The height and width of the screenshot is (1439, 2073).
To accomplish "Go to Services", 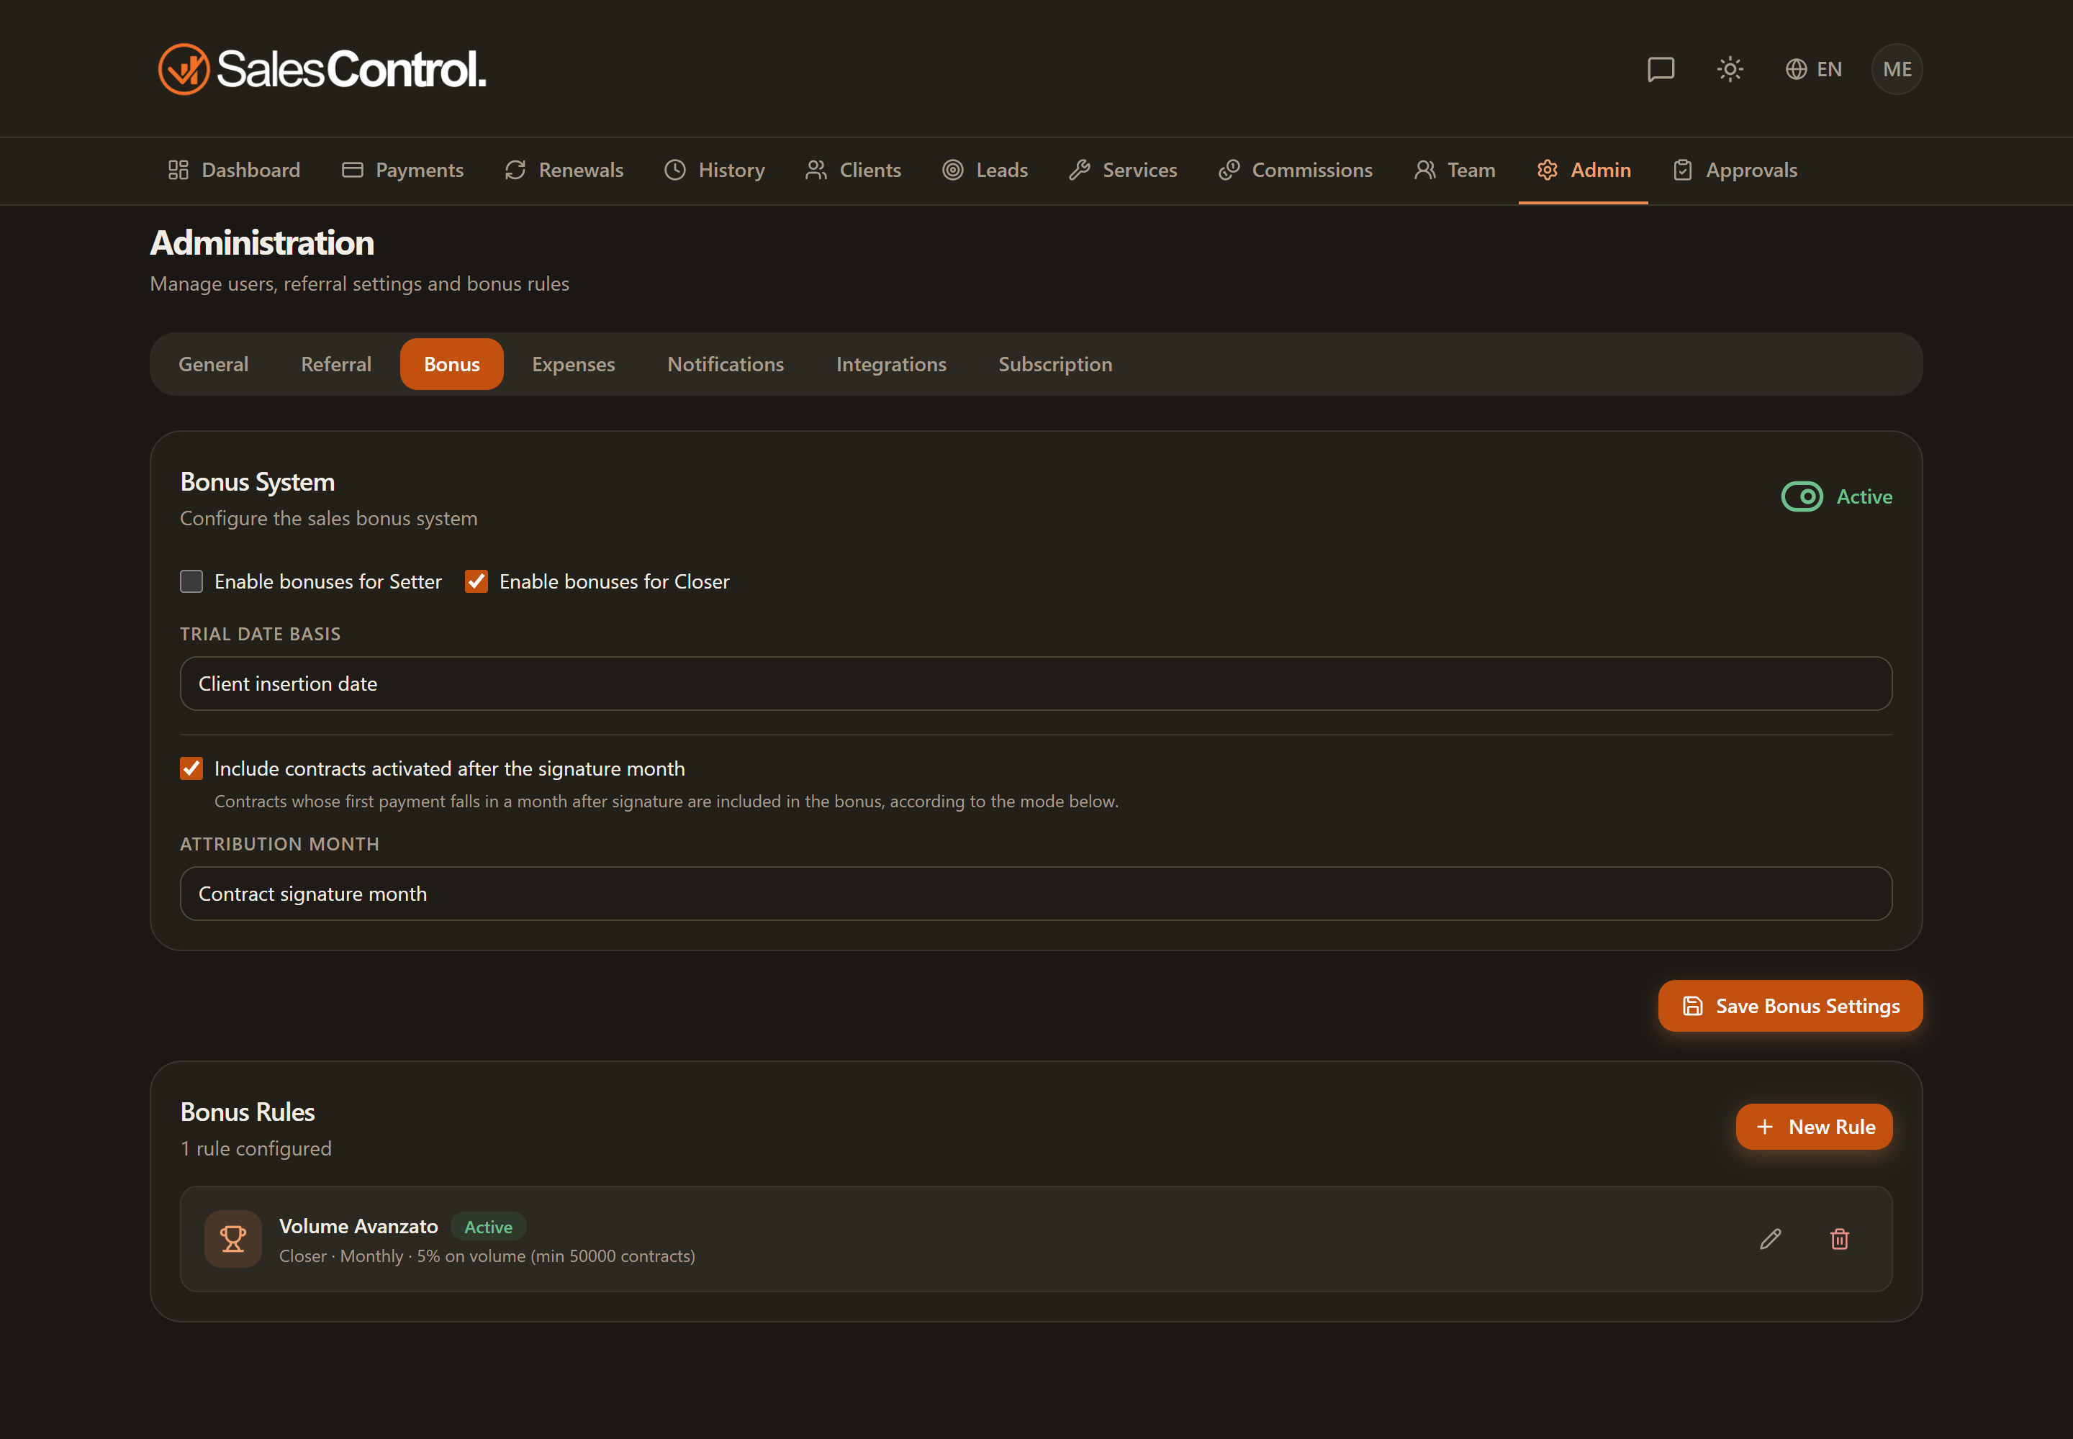I will click(1123, 171).
